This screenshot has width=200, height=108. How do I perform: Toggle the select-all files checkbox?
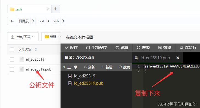(x=12, y=50)
